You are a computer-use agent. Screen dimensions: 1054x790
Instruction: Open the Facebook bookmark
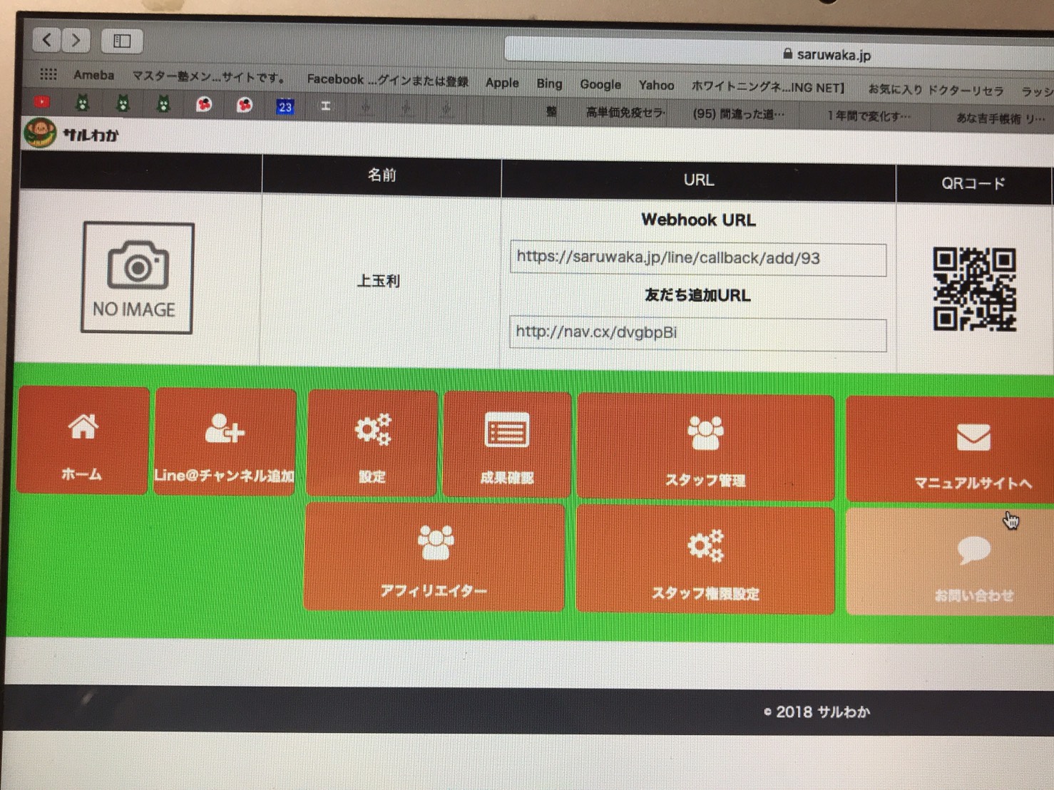click(x=387, y=80)
